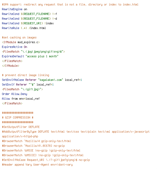157x169 pixels.
Task: Click the prevent direct image linking comment
Action: (25, 75)
